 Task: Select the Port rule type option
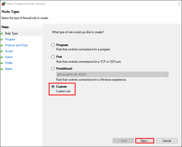pyautogui.click(x=53, y=57)
